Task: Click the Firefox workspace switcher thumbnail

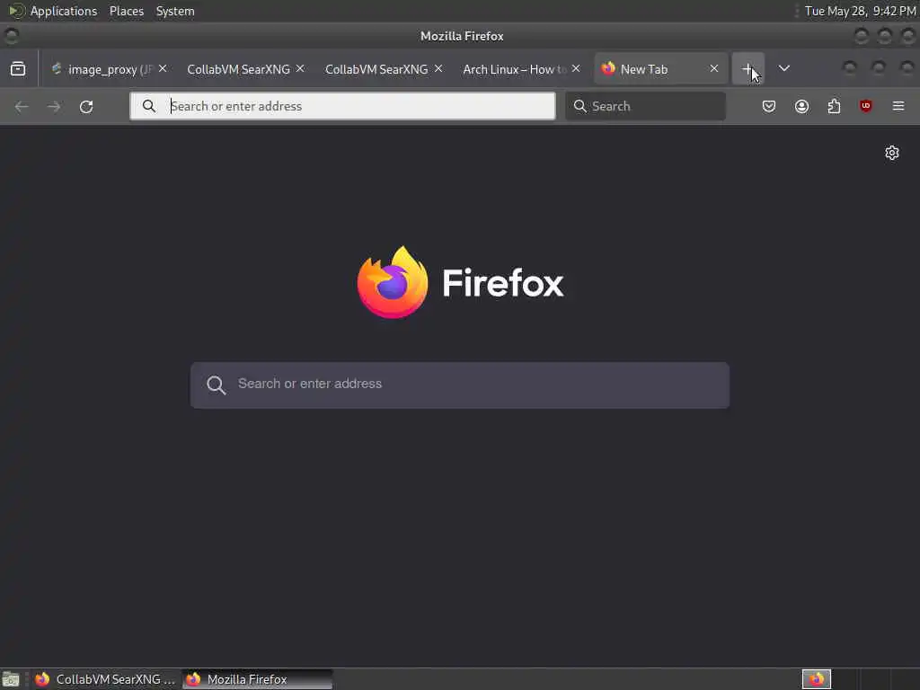Action: click(817, 679)
